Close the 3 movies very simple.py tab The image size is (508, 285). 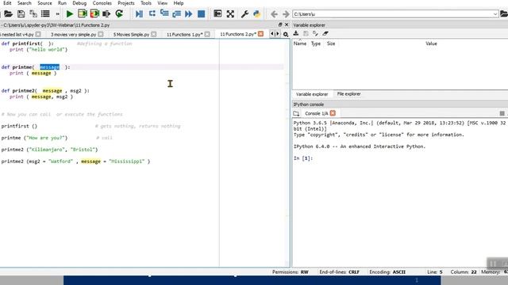click(x=101, y=34)
